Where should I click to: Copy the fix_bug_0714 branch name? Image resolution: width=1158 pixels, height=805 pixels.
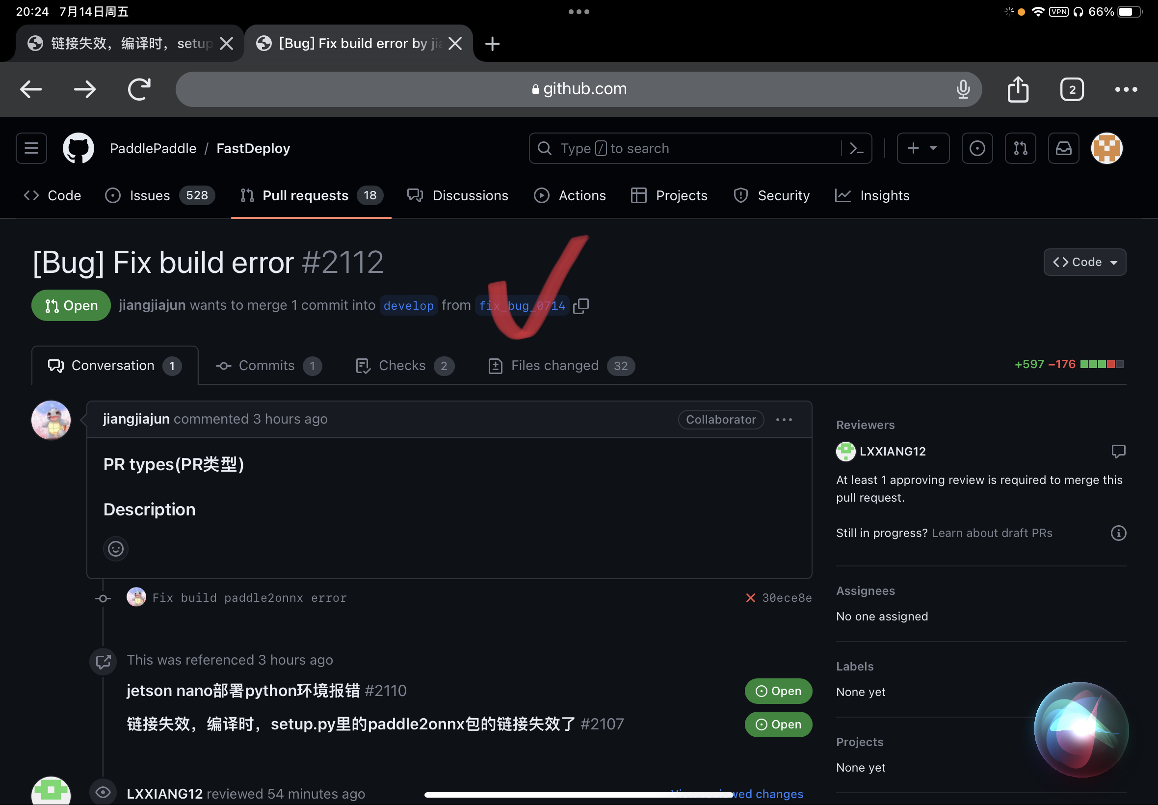pyautogui.click(x=581, y=306)
